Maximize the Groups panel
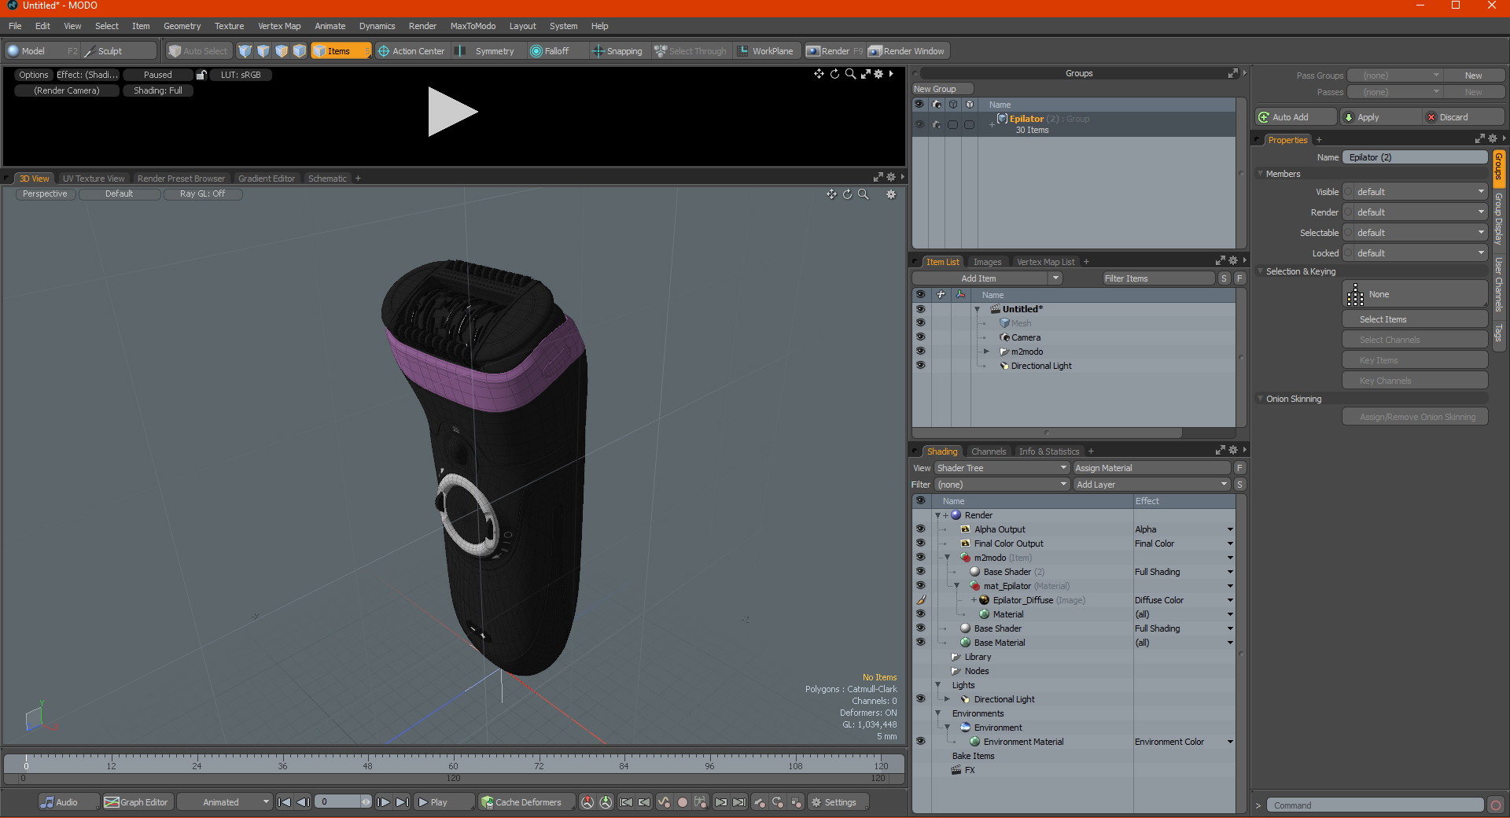Screen dimensions: 1510x818 click(1233, 73)
